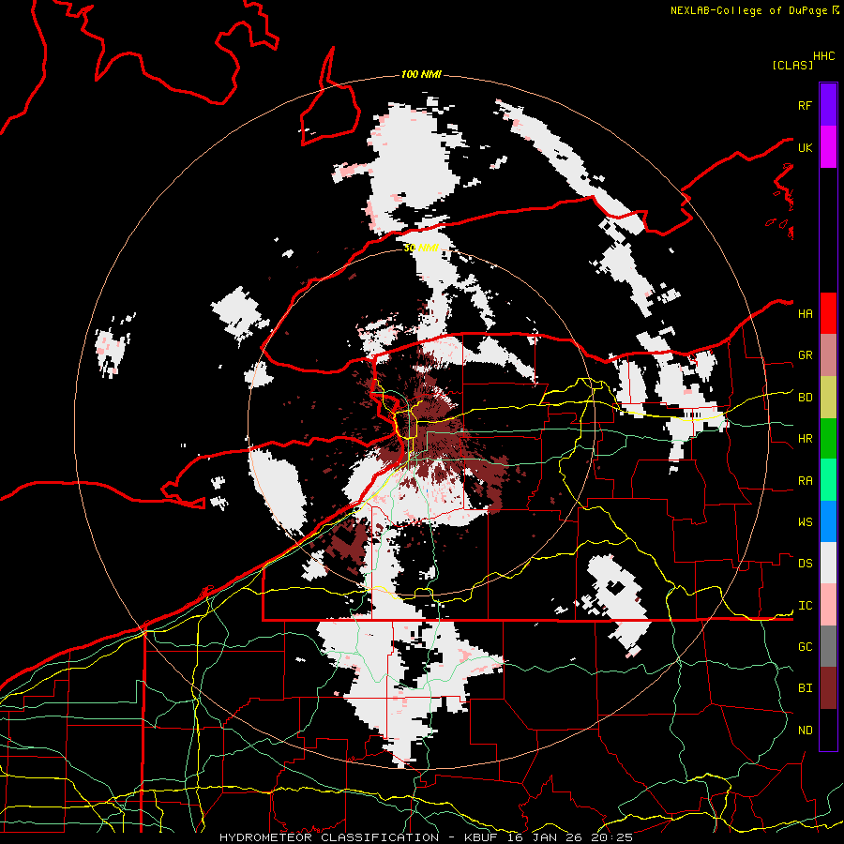Click the GR legend color swatch
This screenshot has width=844, height=844.
click(828, 354)
